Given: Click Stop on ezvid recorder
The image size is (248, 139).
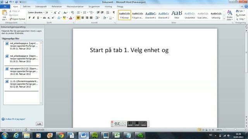Looking at the screenshot, I should point(137,124).
